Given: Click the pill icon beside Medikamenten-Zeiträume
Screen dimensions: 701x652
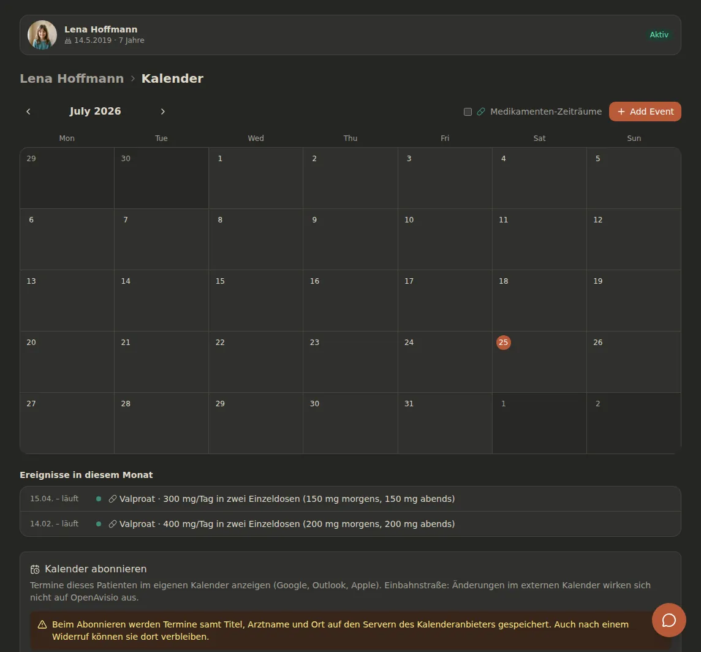Looking at the screenshot, I should point(480,112).
